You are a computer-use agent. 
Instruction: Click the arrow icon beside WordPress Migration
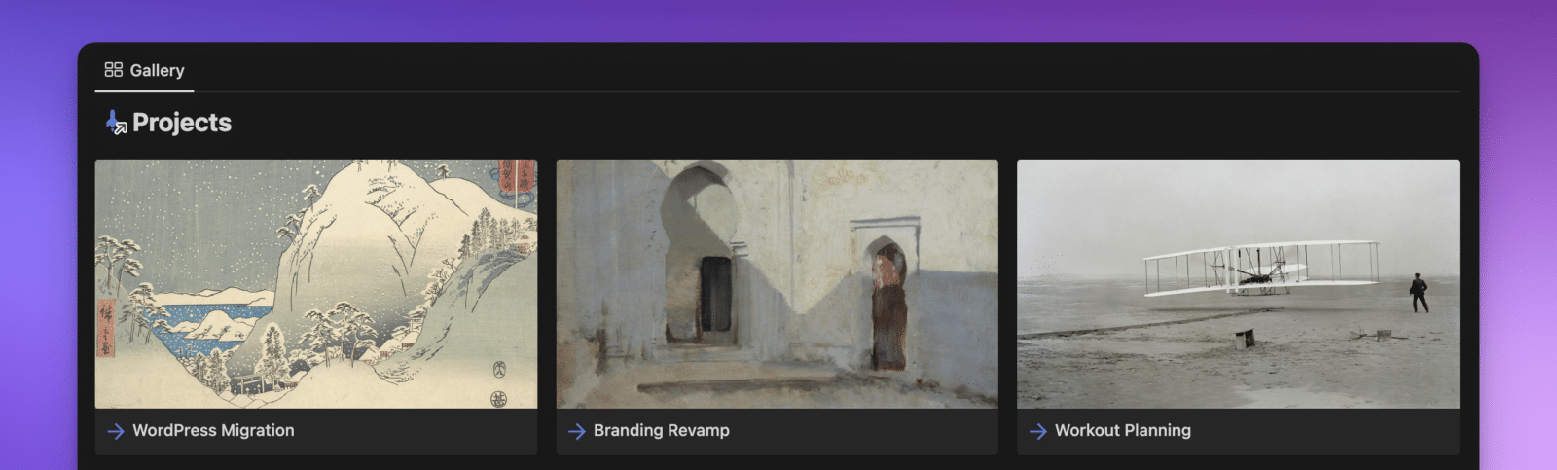pos(116,431)
